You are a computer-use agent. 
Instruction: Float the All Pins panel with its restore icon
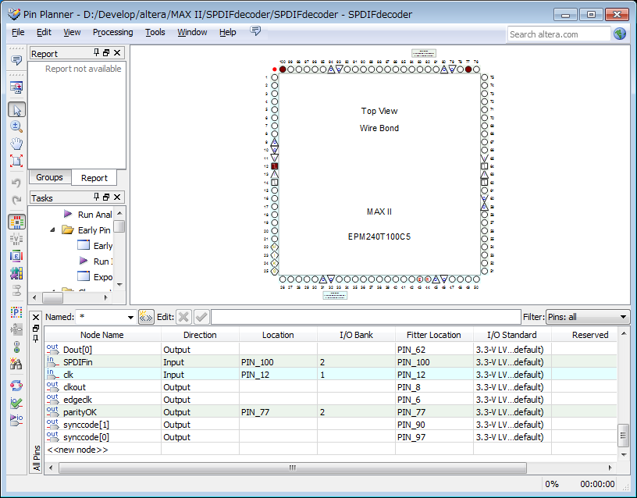coord(36,328)
